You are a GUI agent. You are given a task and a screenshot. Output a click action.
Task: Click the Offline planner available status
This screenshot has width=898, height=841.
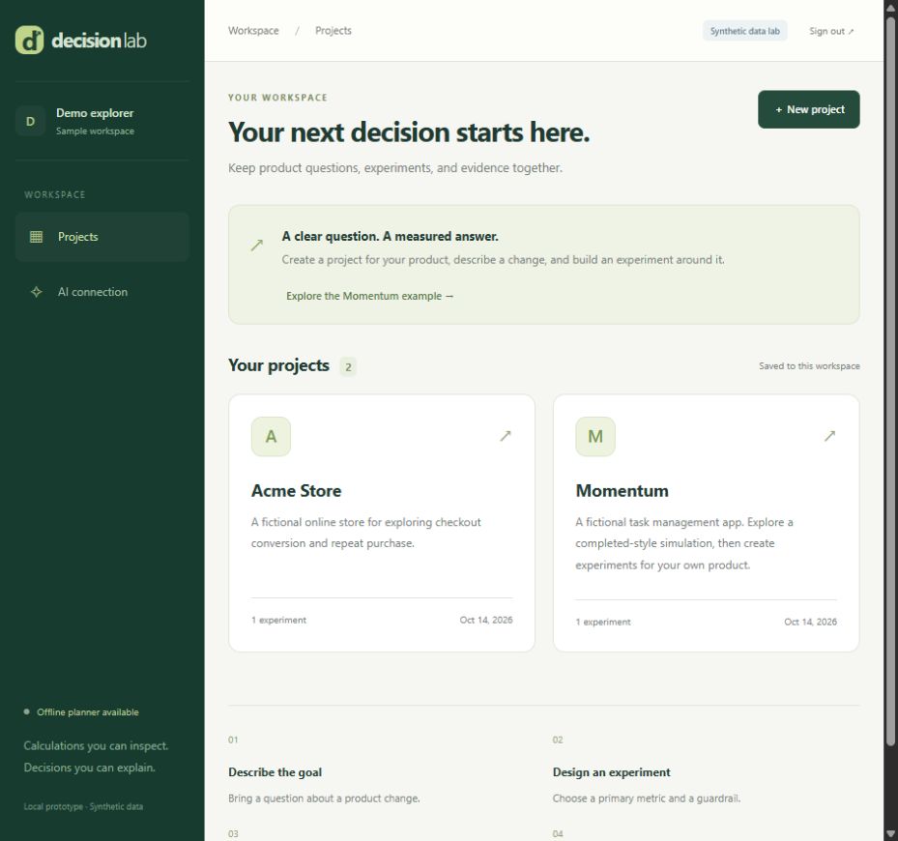(88, 712)
